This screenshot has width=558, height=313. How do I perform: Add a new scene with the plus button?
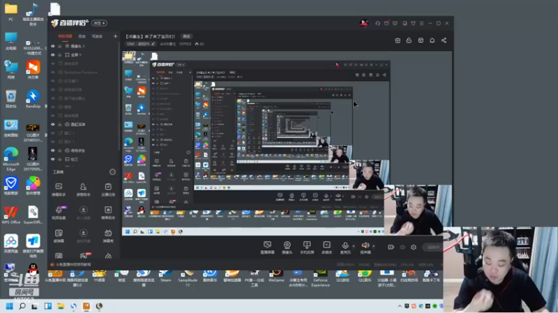(x=115, y=36)
